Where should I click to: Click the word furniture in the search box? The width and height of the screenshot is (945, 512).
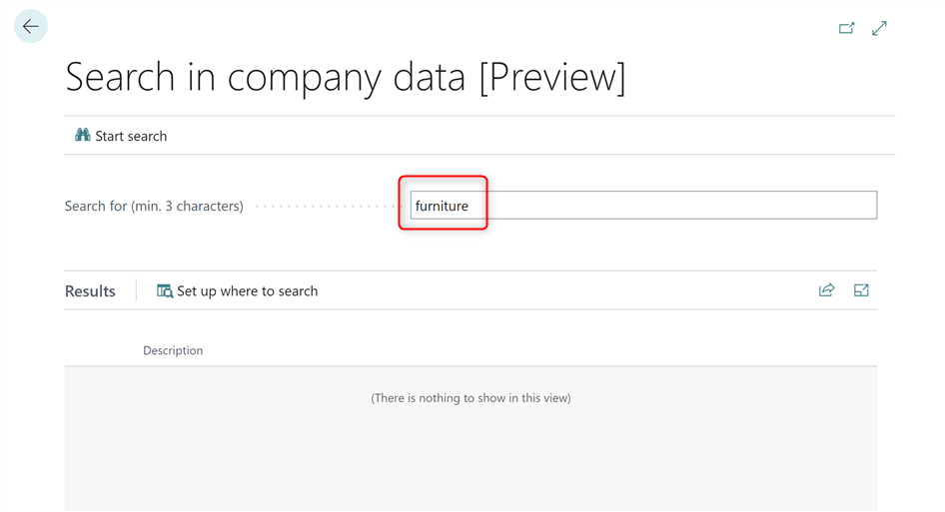click(x=442, y=207)
